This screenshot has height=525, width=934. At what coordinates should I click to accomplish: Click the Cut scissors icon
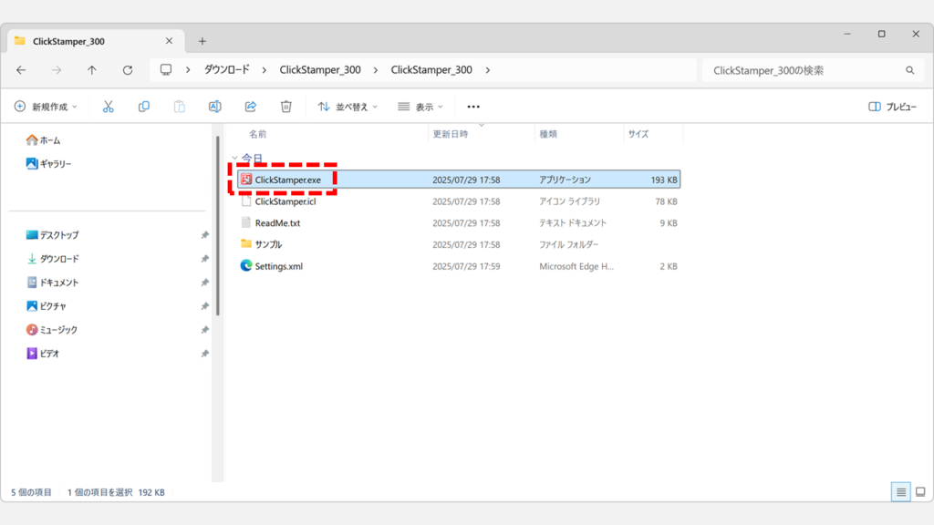coord(108,107)
